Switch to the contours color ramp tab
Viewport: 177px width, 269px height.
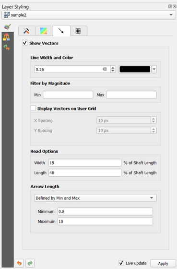point(44,31)
